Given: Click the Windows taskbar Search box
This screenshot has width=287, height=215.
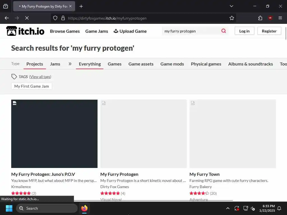Looking at the screenshot, I should click(47, 208).
